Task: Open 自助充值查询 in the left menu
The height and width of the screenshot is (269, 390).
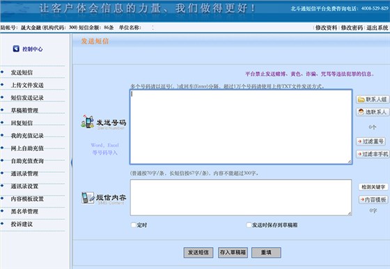Action: click(27, 161)
